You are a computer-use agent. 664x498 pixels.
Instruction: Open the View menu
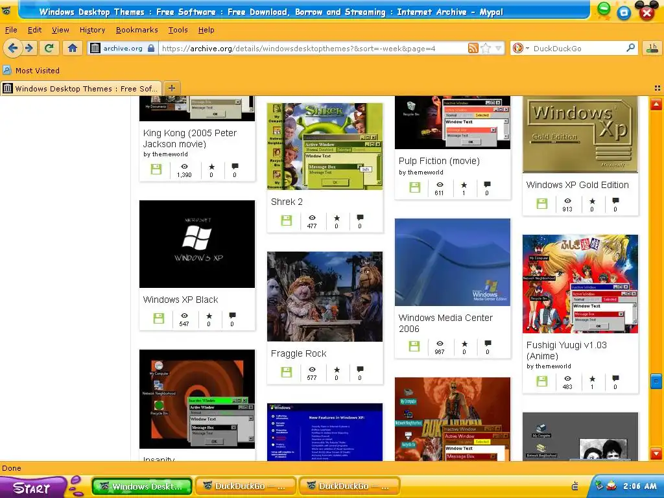pos(60,30)
